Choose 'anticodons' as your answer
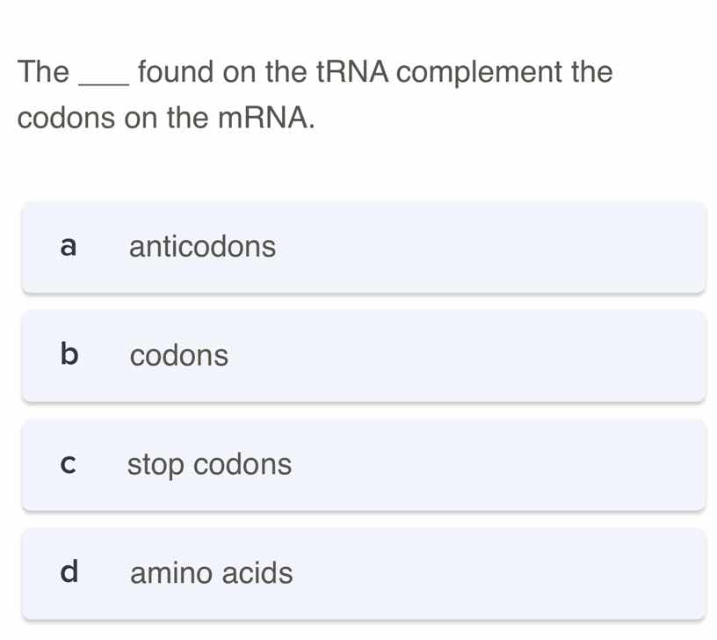717x640 pixels. [202, 247]
